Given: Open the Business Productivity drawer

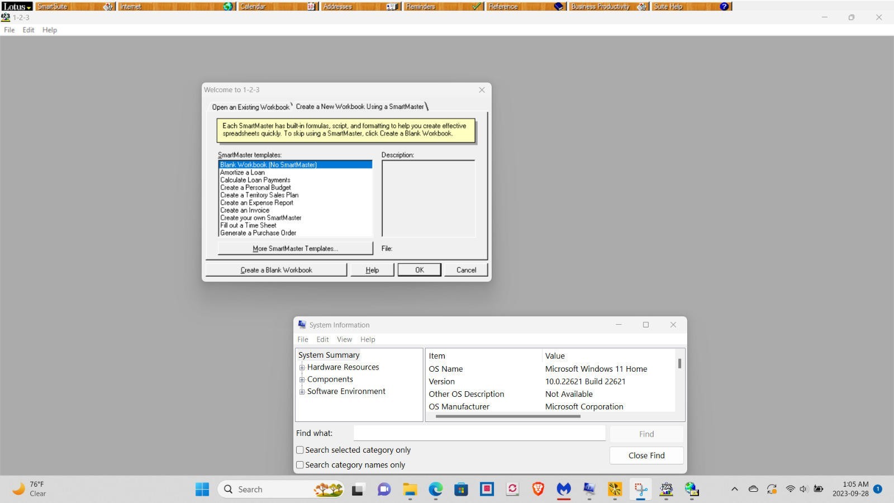Looking at the screenshot, I should pyautogui.click(x=608, y=6).
